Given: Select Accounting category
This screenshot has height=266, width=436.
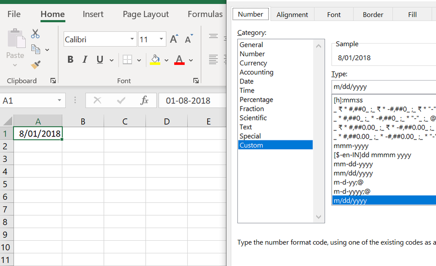Looking at the screenshot, I should (275, 72).
